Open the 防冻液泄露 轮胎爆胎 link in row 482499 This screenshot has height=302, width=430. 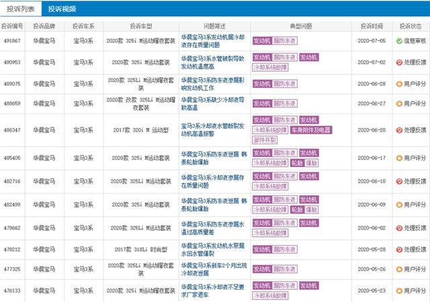click(214, 205)
